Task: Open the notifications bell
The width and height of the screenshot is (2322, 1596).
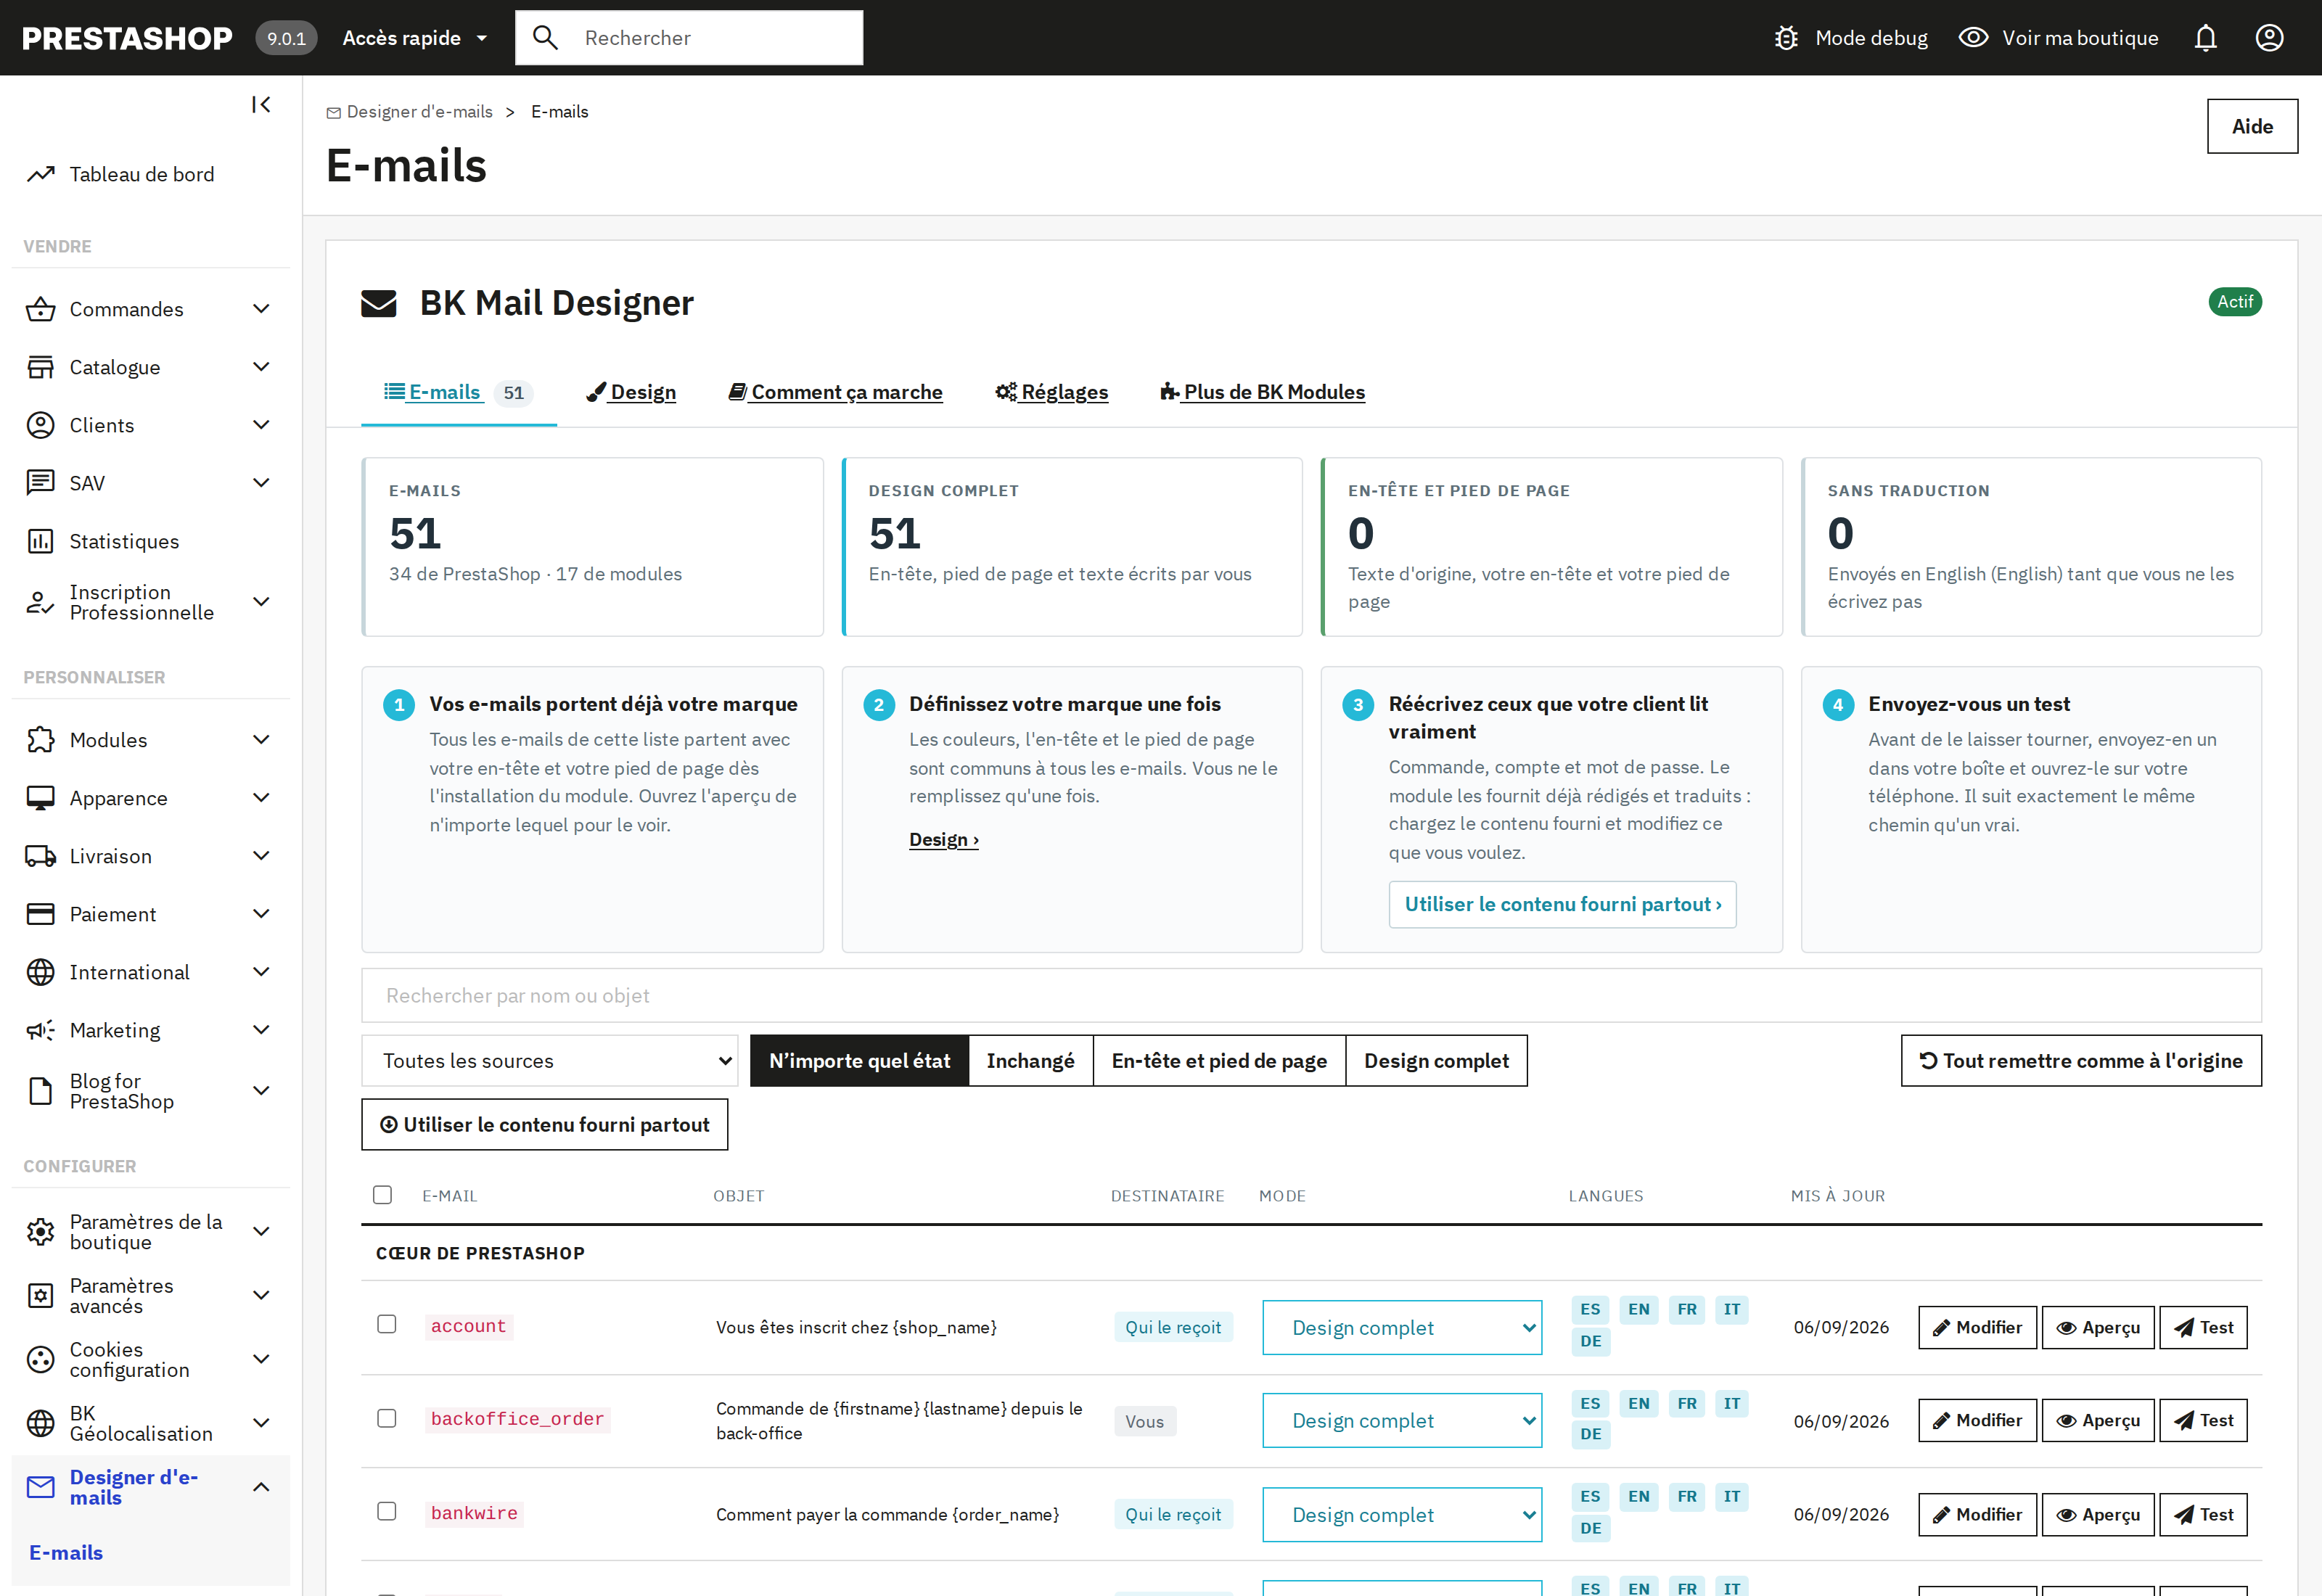Action: click(2205, 38)
